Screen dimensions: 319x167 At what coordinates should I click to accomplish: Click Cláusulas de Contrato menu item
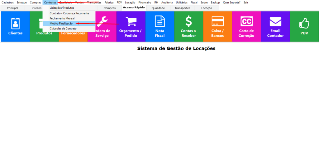[63, 29]
